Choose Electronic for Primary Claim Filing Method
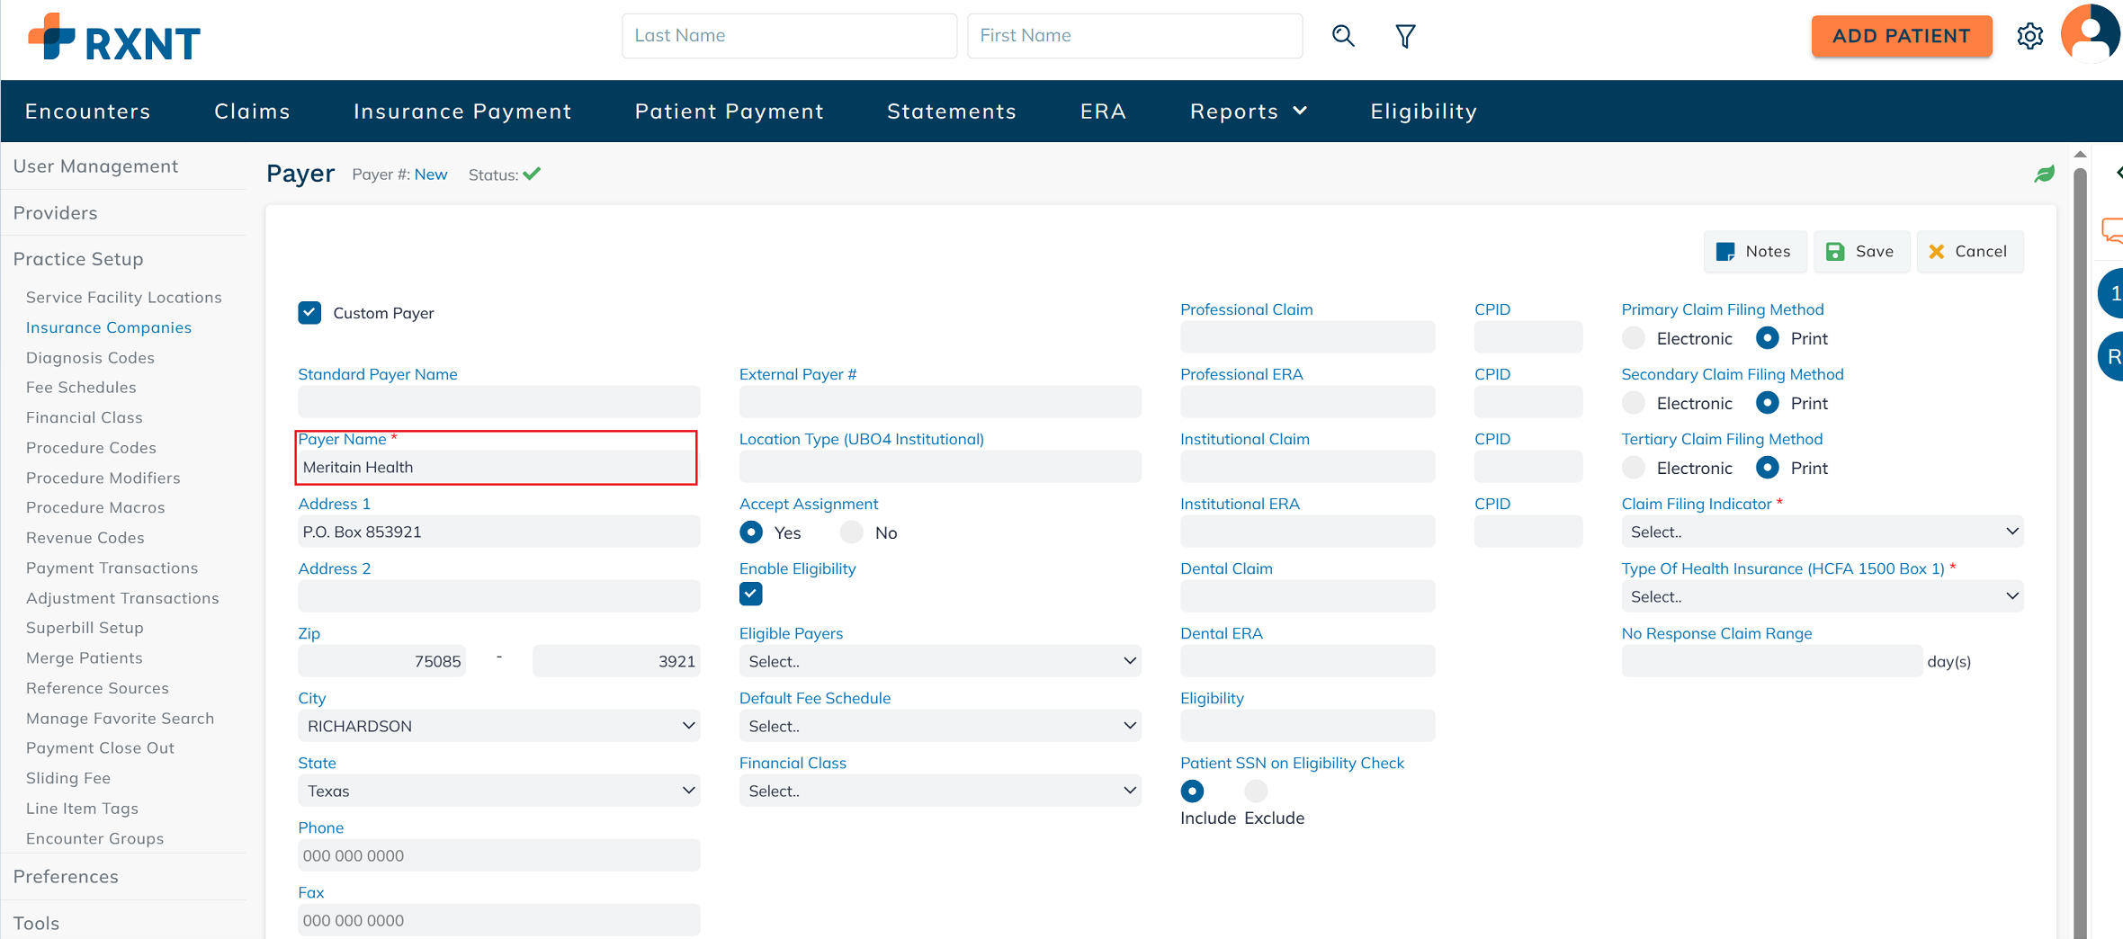Screen dimensions: 2123x939 tap(1634, 338)
